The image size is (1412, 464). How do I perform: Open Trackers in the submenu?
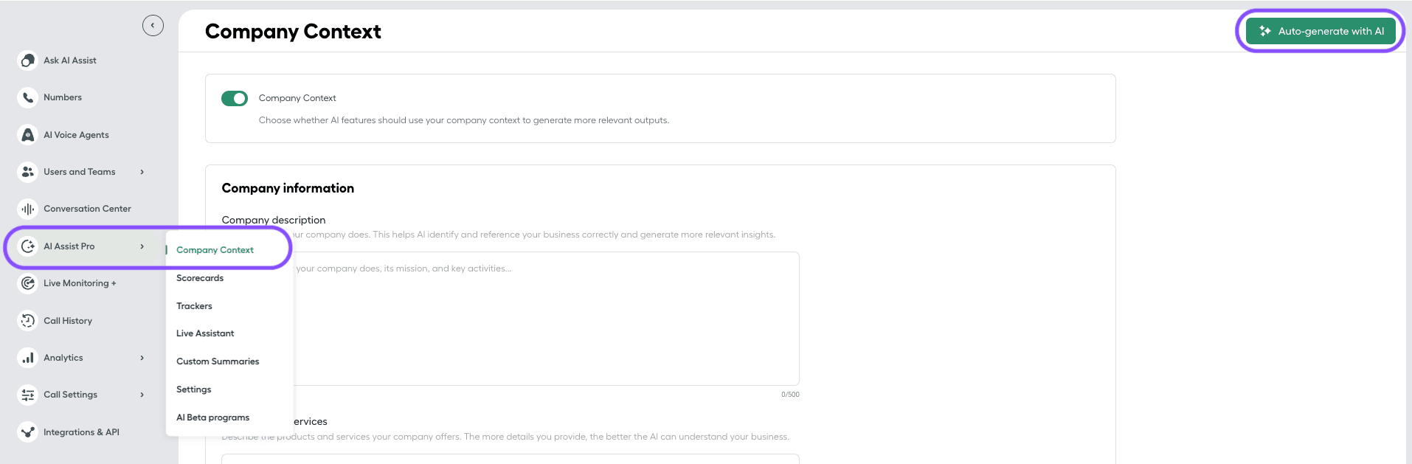pos(193,305)
